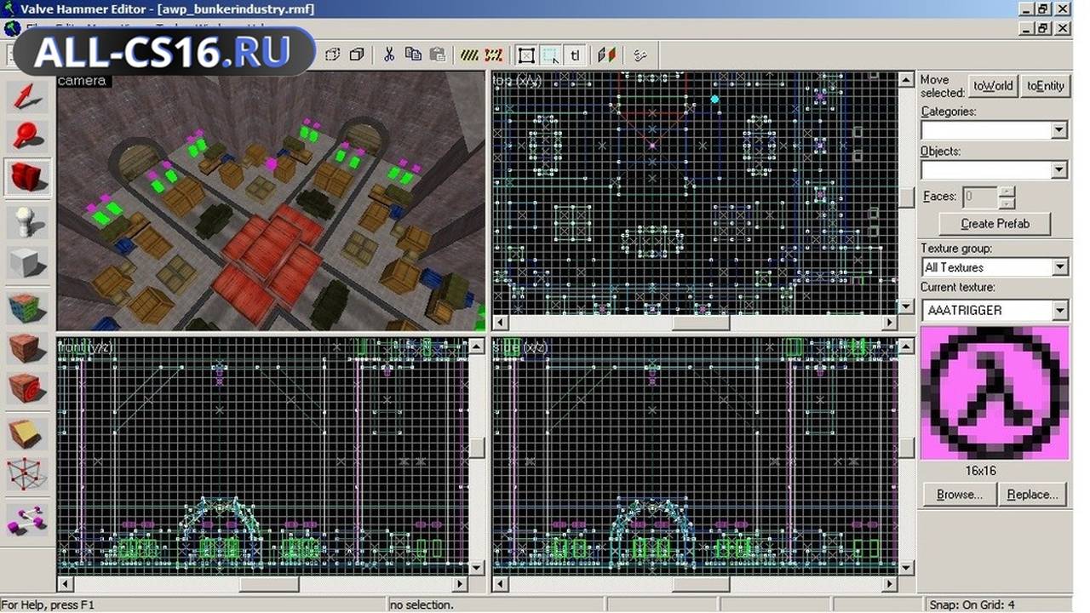Select the grey cube Block tool
The height and width of the screenshot is (613, 1090).
tap(28, 263)
